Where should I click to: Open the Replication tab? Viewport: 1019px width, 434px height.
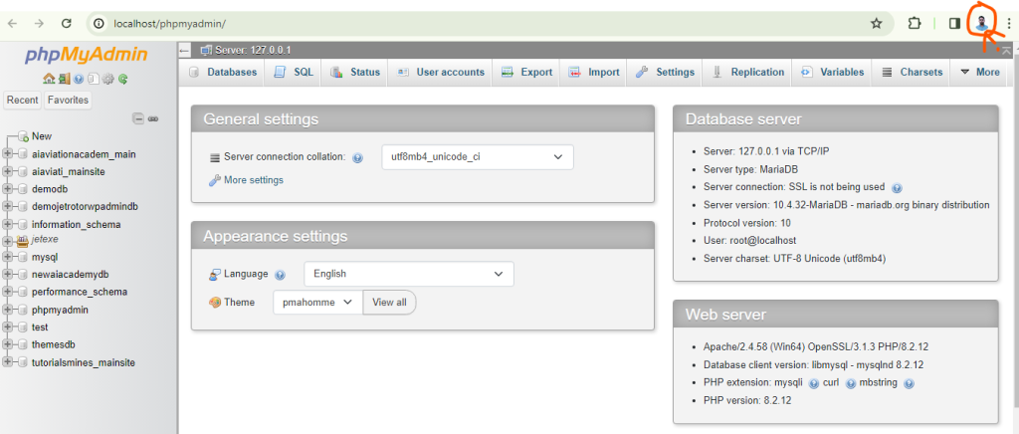tap(748, 72)
